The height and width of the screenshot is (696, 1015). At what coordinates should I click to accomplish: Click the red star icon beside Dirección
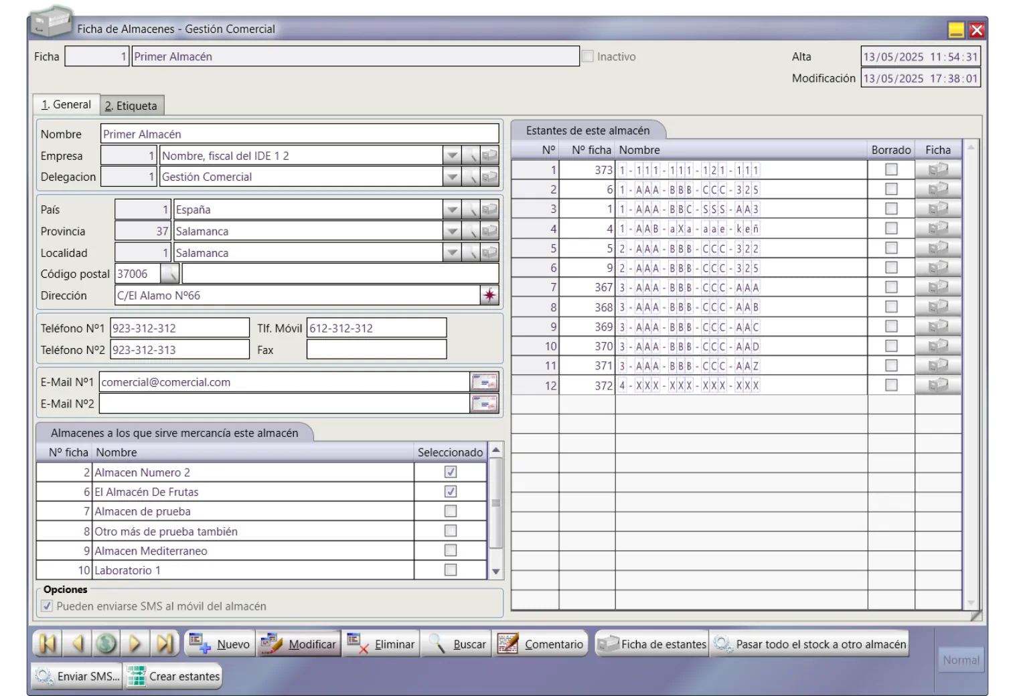(490, 295)
